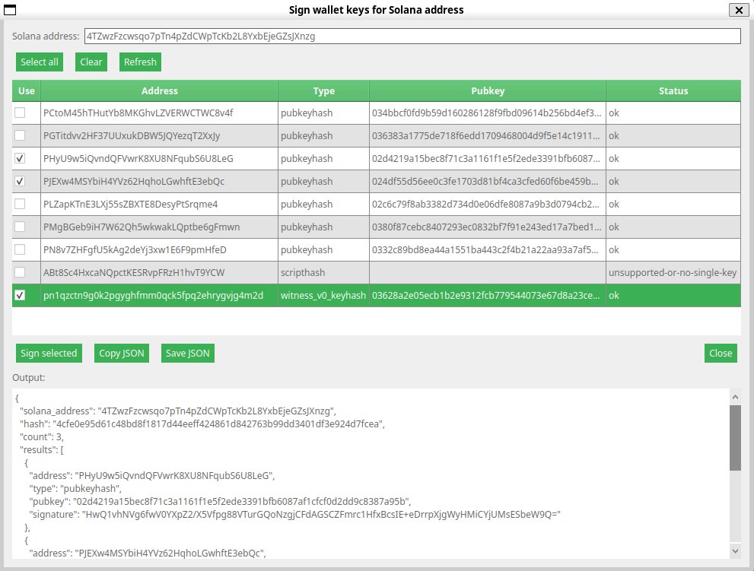This screenshot has height=571, width=754.
Task: Select address PN8v7ZHFgfU5kAg2deYj3xw1E6F9pmHfeD cell
Action: pos(159,250)
